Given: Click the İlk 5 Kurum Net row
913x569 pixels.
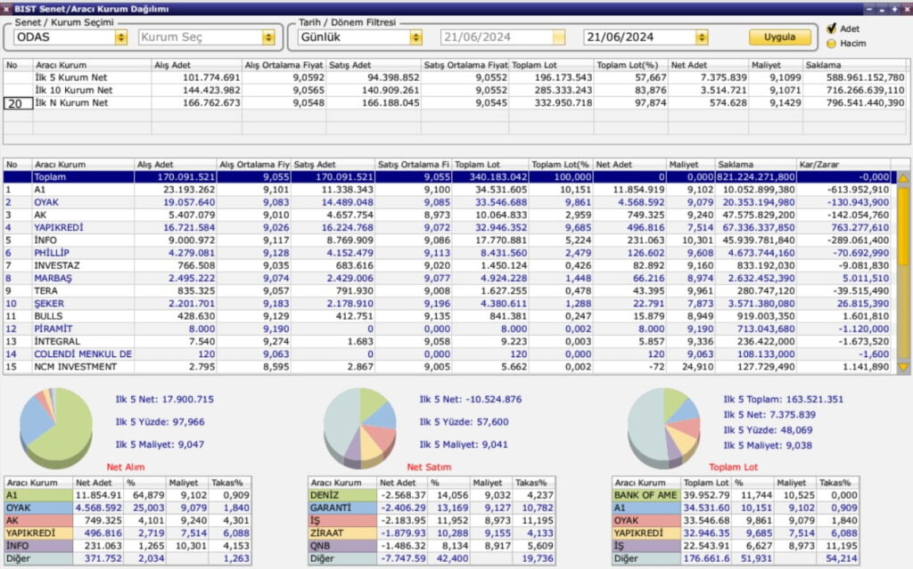Looking at the screenshot, I should coord(456,77).
